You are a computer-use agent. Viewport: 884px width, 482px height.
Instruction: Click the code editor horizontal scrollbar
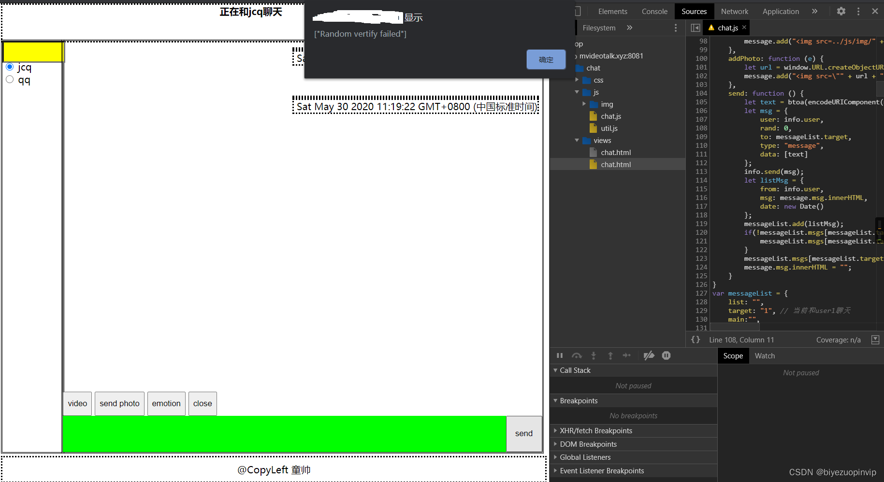pos(735,327)
